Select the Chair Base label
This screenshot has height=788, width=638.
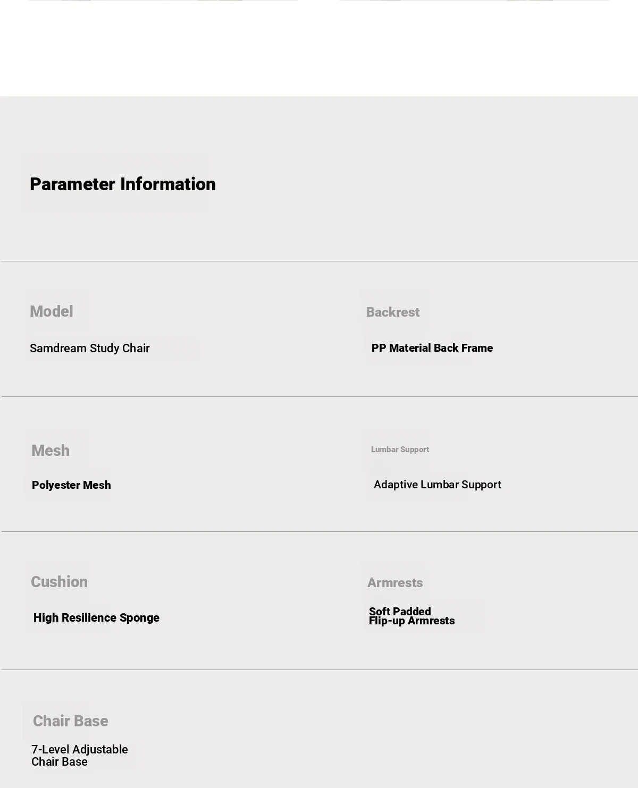(71, 721)
